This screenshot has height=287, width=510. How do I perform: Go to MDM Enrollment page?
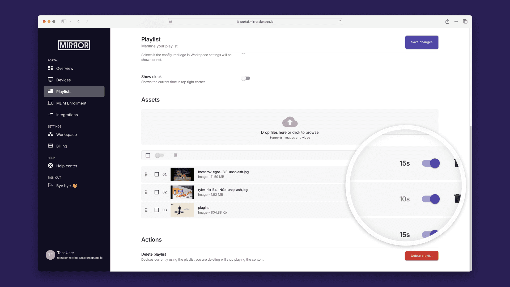71,103
